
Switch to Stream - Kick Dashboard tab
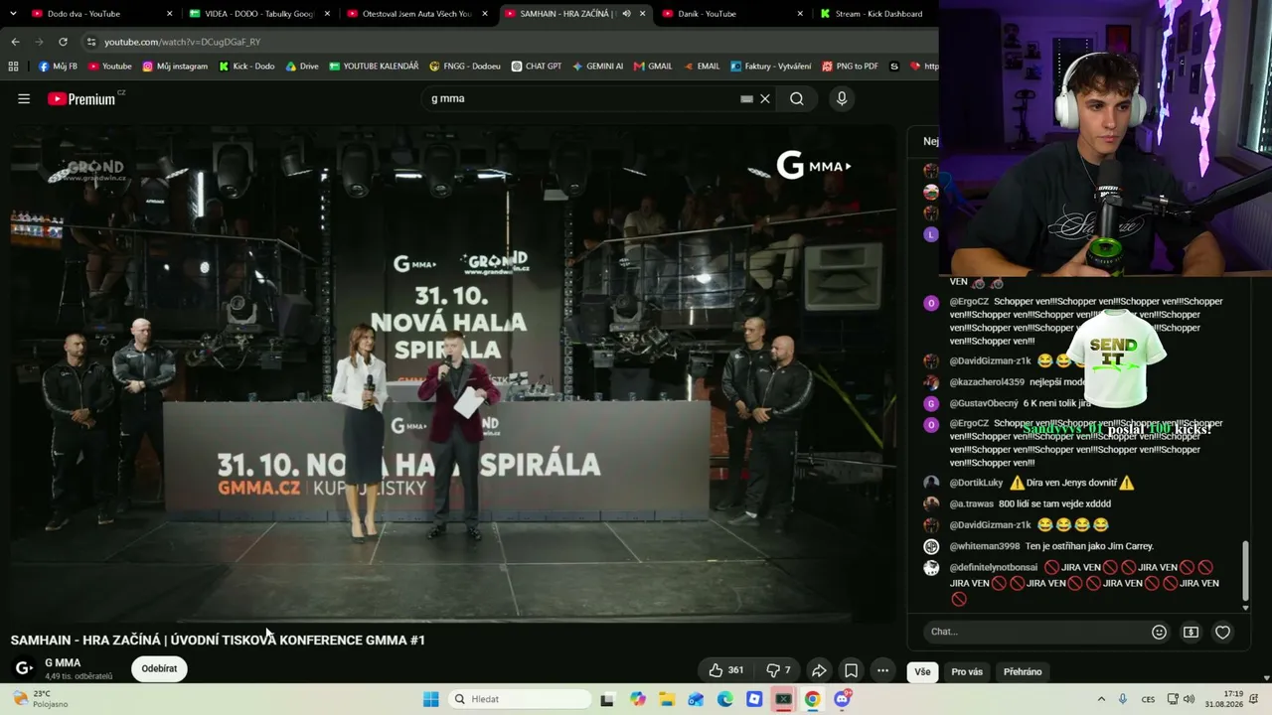pyautogui.click(x=874, y=14)
